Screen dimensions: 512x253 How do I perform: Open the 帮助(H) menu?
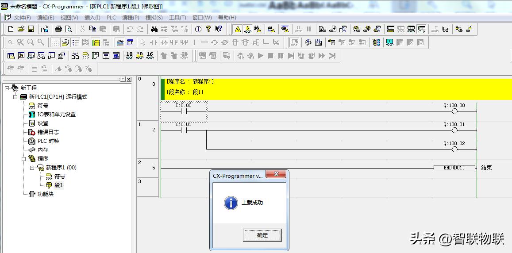(x=227, y=18)
